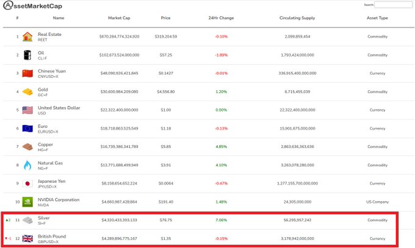Click the CNYUSD=X ticker symbol
The width and height of the screenshot is (415, 248).
pyautogui.click(x=48, y=76)
